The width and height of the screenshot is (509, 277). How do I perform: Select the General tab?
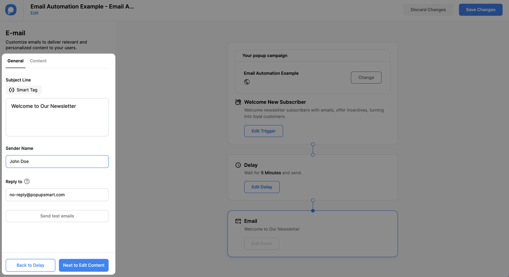tap(15, 61)
